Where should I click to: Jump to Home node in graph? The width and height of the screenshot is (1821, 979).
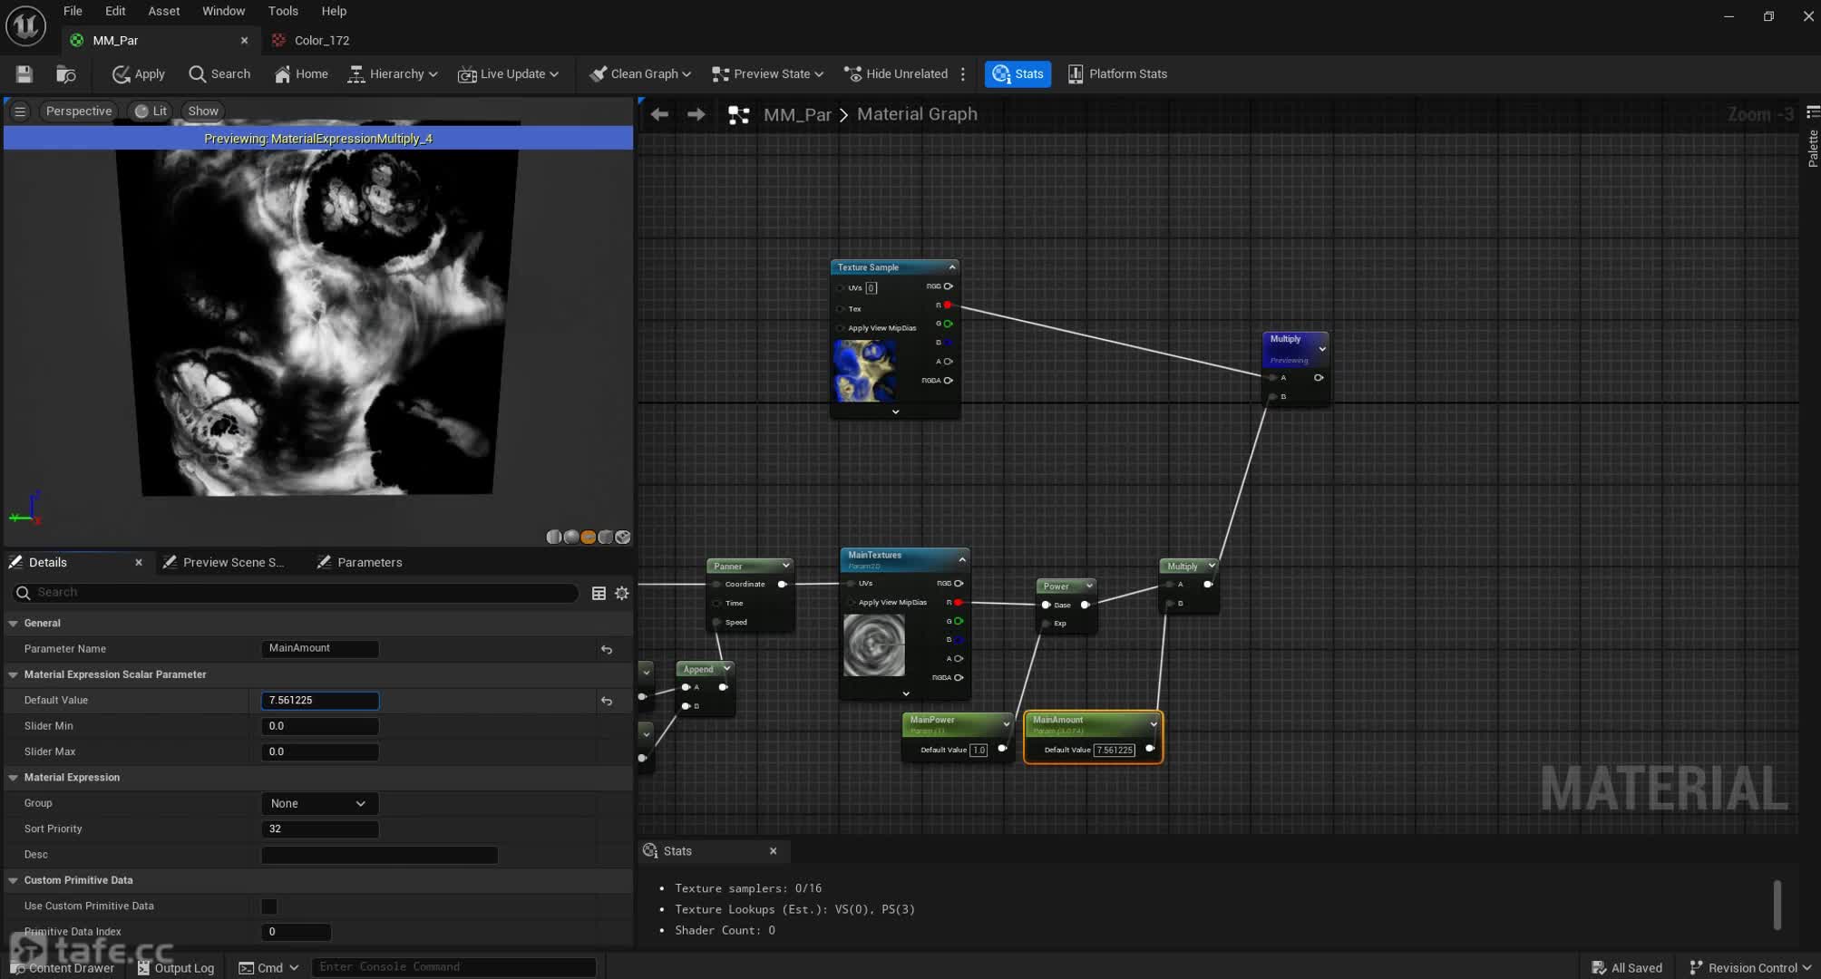tap(301, 73)
